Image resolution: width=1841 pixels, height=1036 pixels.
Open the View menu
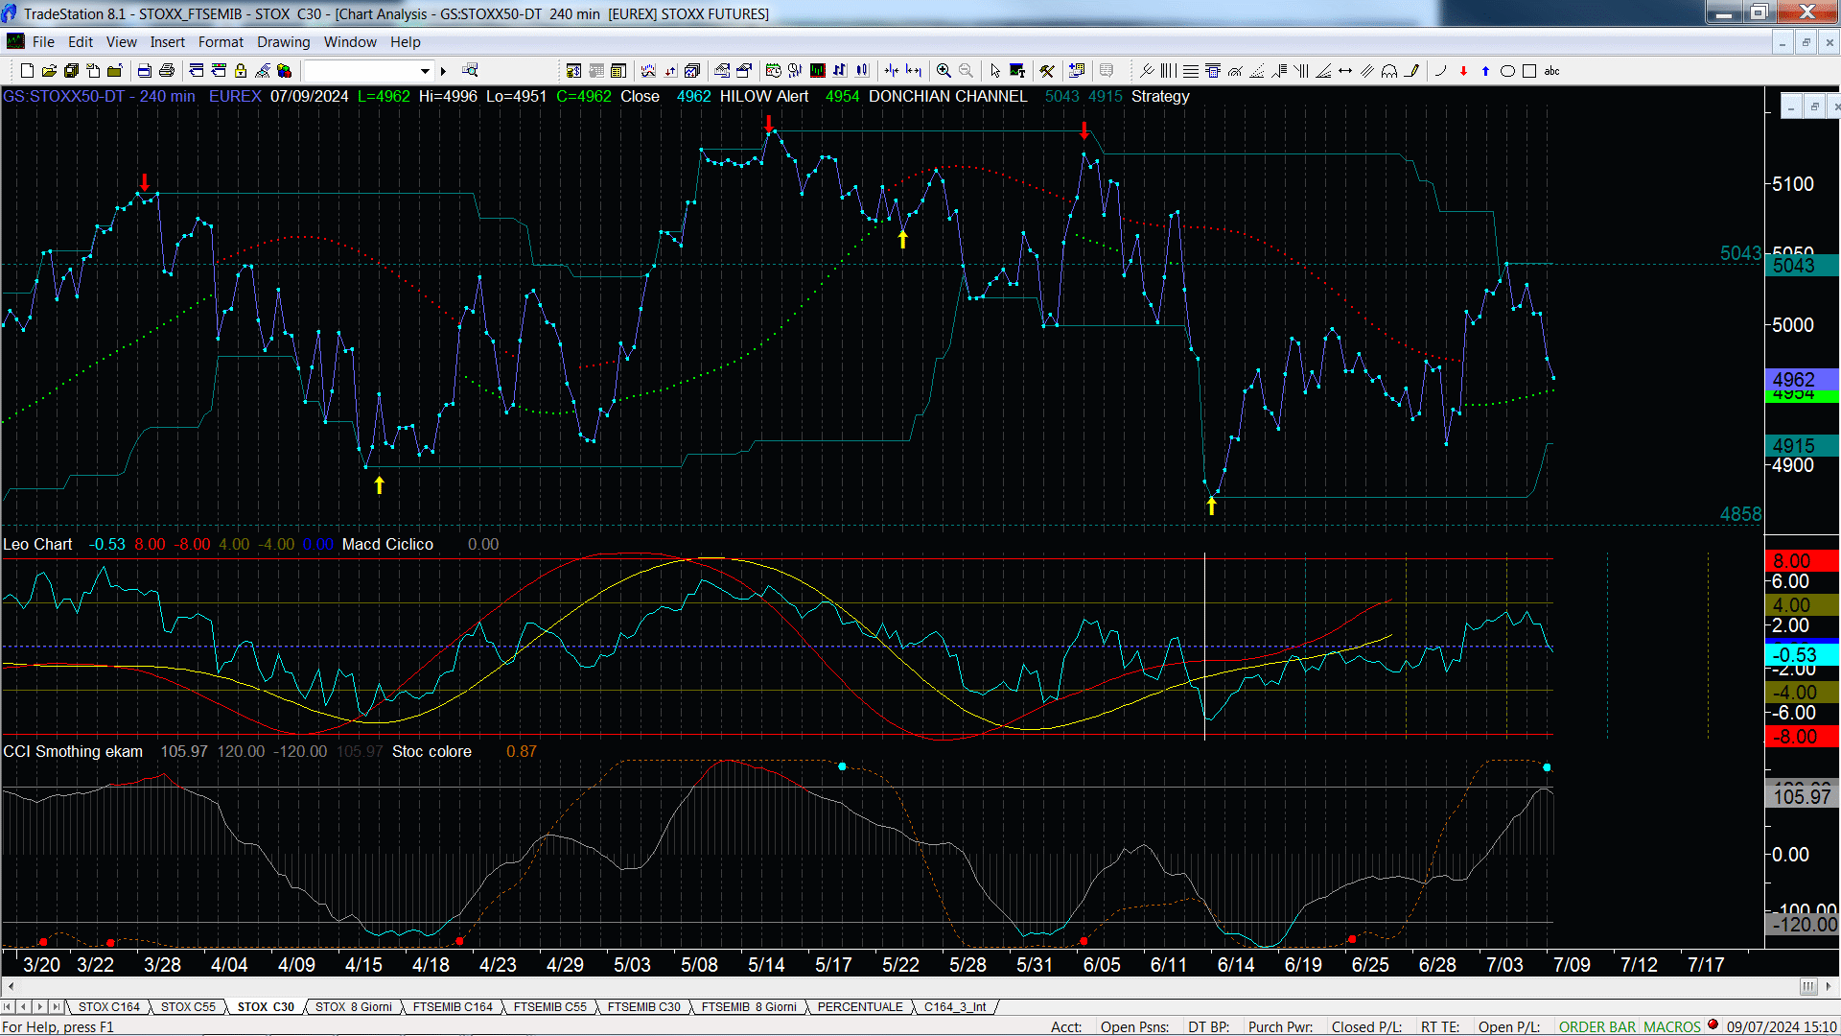[x=122, y=42]
